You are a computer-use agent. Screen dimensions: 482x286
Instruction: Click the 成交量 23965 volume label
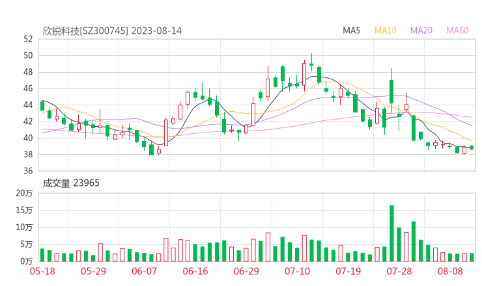click(x=71, y=183)
